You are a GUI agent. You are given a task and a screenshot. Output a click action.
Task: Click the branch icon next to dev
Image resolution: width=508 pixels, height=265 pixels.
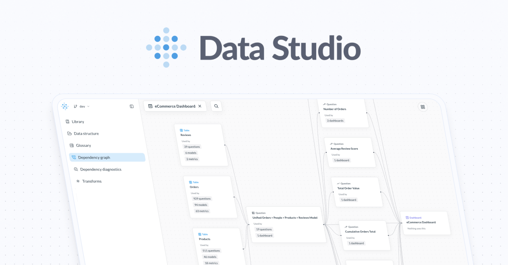75,106
